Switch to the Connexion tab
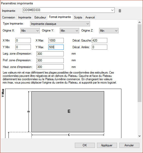Screen dimensions: 143x153 coord(9,17)
